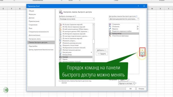Select the 'Изображение (элемент ActiveX)' icon
This screenshot has height=97, width=173.
60,48
